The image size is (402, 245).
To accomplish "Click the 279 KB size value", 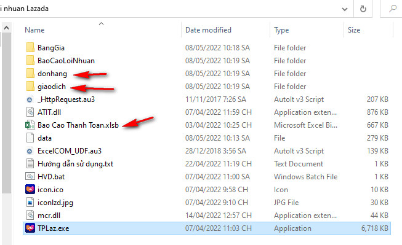I will pos(377,138).
